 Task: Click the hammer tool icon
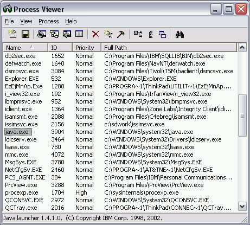(120, 34)
